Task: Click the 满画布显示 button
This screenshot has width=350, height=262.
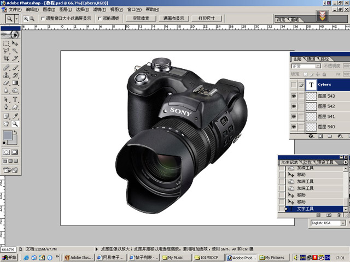Action: (x=174, y=19)
